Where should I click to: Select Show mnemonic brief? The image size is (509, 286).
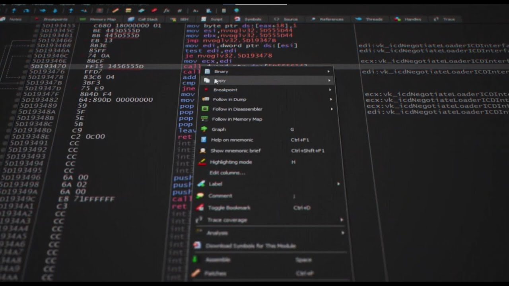(x=235, y=151)
